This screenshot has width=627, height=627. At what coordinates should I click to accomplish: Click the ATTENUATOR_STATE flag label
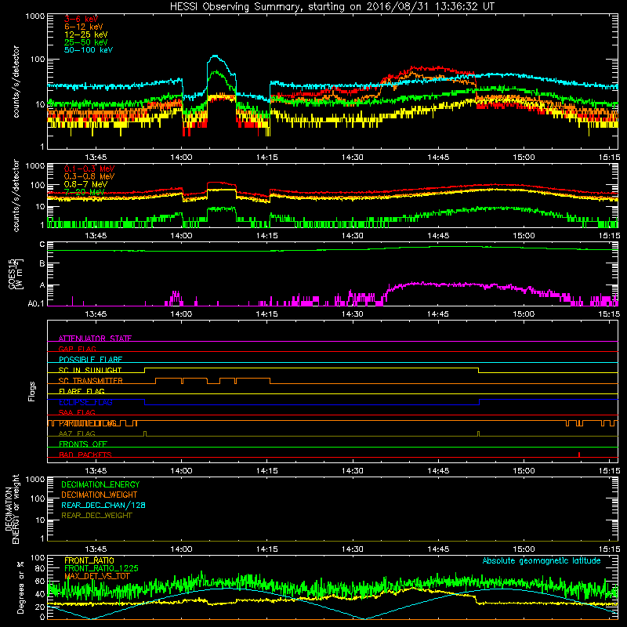95,339
